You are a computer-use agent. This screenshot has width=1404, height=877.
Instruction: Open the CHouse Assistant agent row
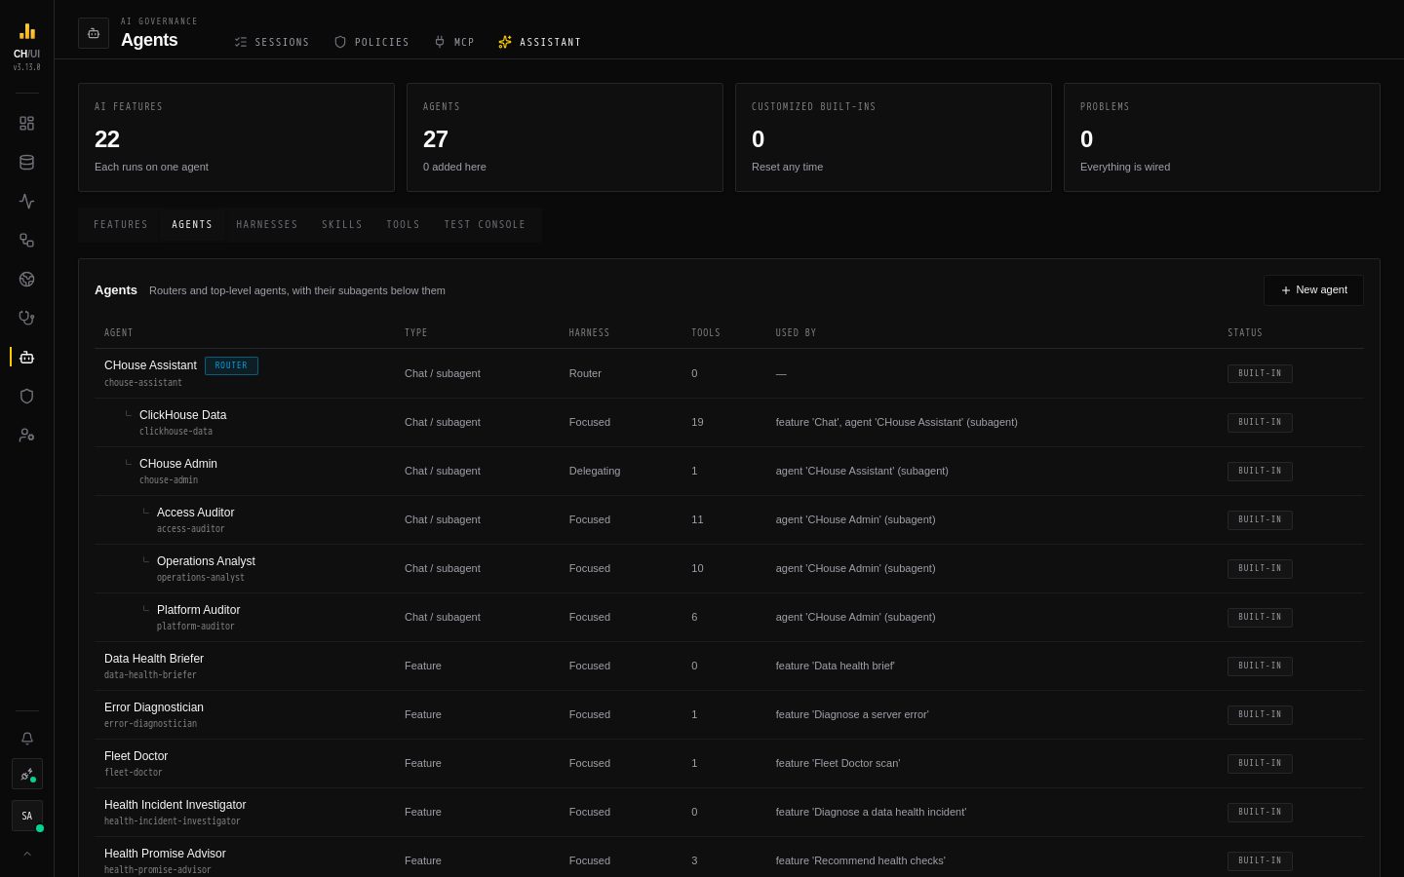(729, 373)
